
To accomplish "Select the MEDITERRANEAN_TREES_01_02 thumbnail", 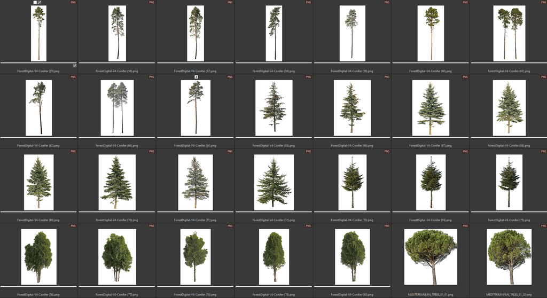I will click(x=509, y=256).
